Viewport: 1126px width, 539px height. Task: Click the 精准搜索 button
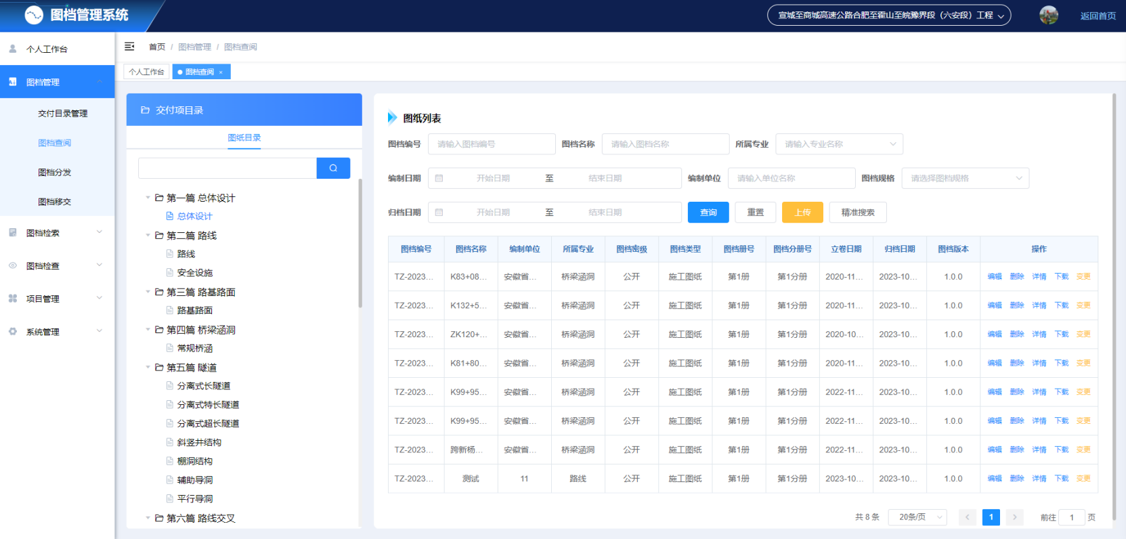(858, 213)
